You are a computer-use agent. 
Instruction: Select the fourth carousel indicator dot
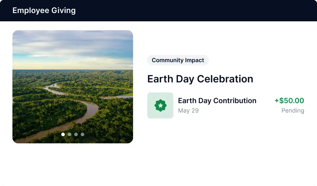click(82, 134)
